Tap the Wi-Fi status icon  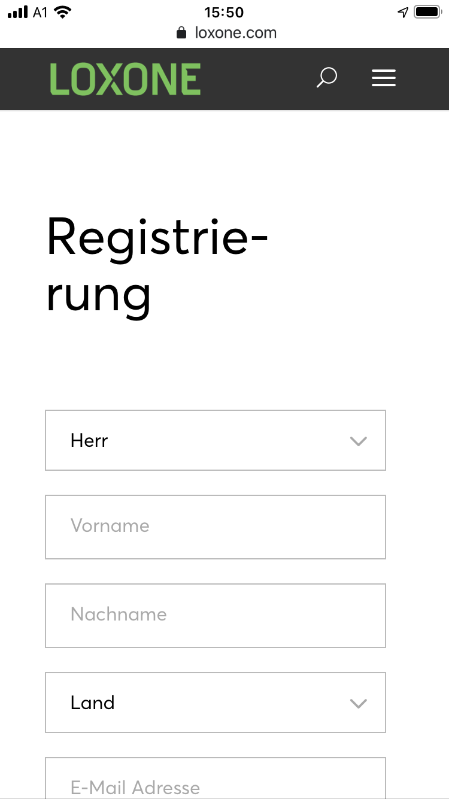click(x=62, y=12)
